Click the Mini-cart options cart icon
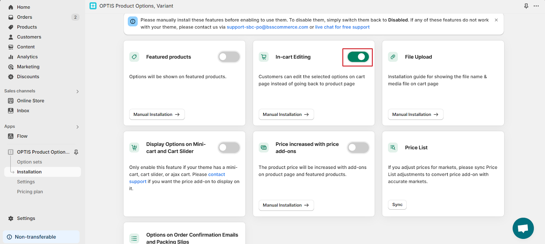 [x=135, y=147]
